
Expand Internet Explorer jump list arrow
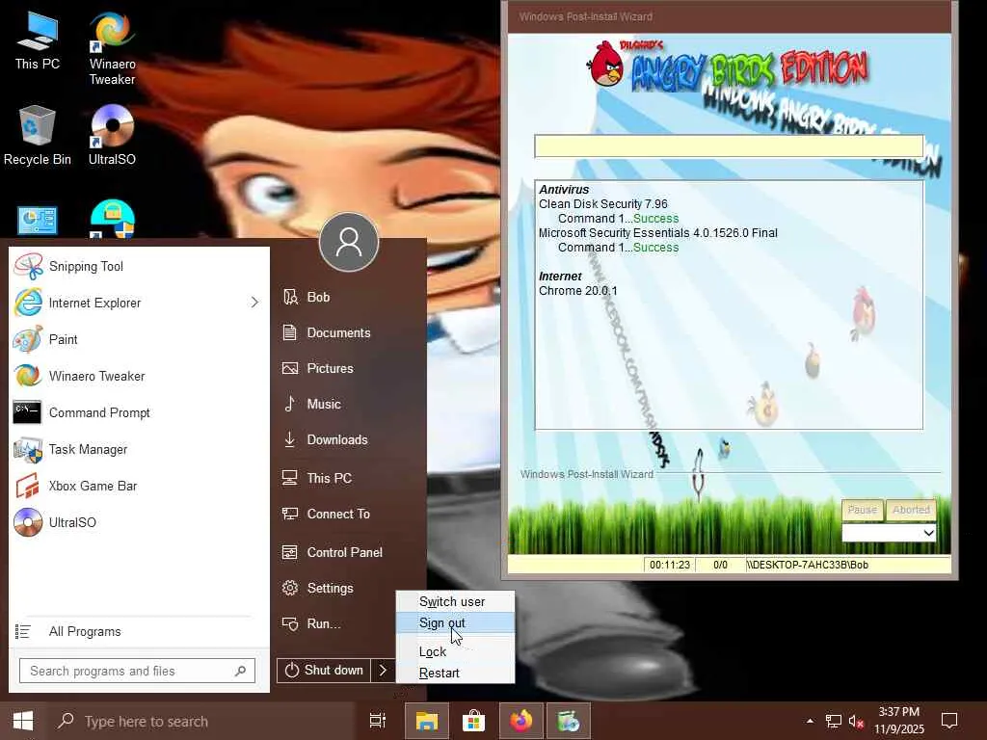pos(254,303)
